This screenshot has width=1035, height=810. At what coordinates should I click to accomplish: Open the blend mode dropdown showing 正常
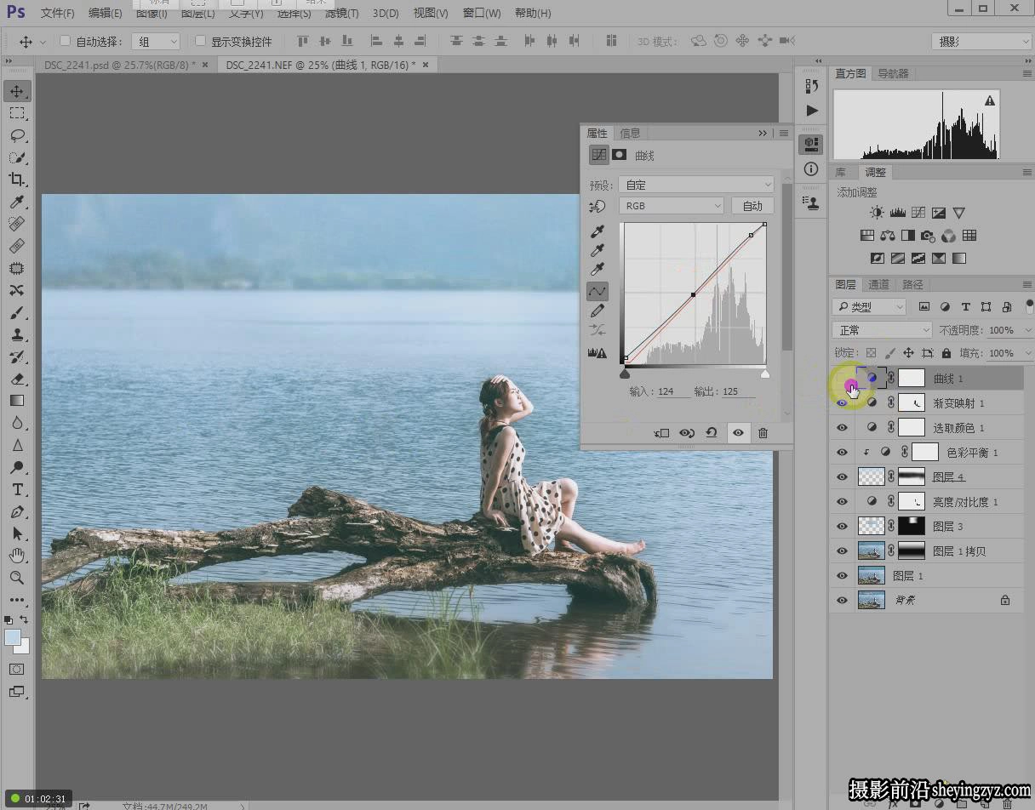883,330
